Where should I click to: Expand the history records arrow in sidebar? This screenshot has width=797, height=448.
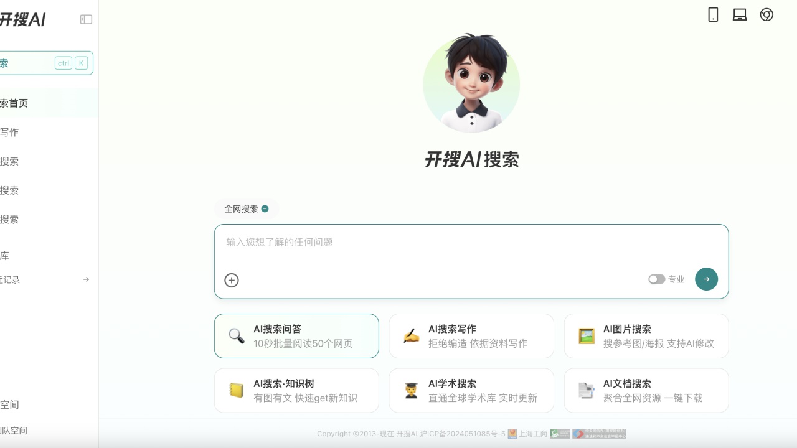86,279
